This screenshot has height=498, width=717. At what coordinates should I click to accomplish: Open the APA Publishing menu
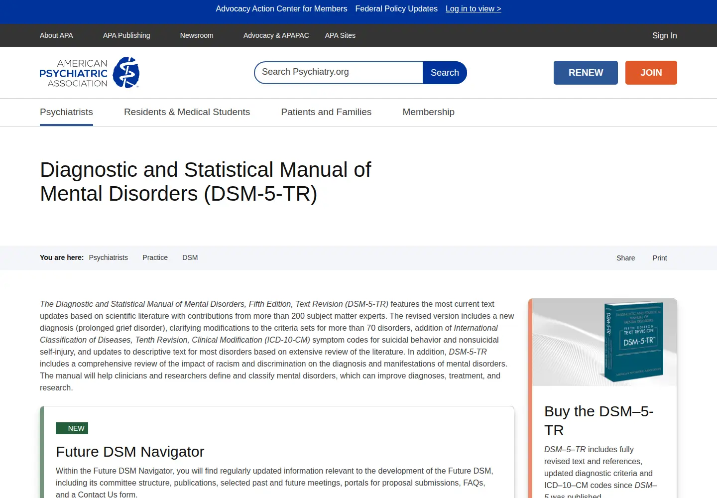coord(126,35)
